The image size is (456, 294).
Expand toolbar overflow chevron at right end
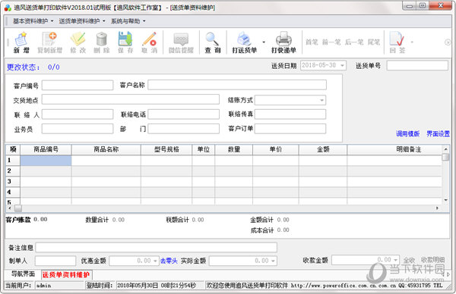[x=448, y=42]
